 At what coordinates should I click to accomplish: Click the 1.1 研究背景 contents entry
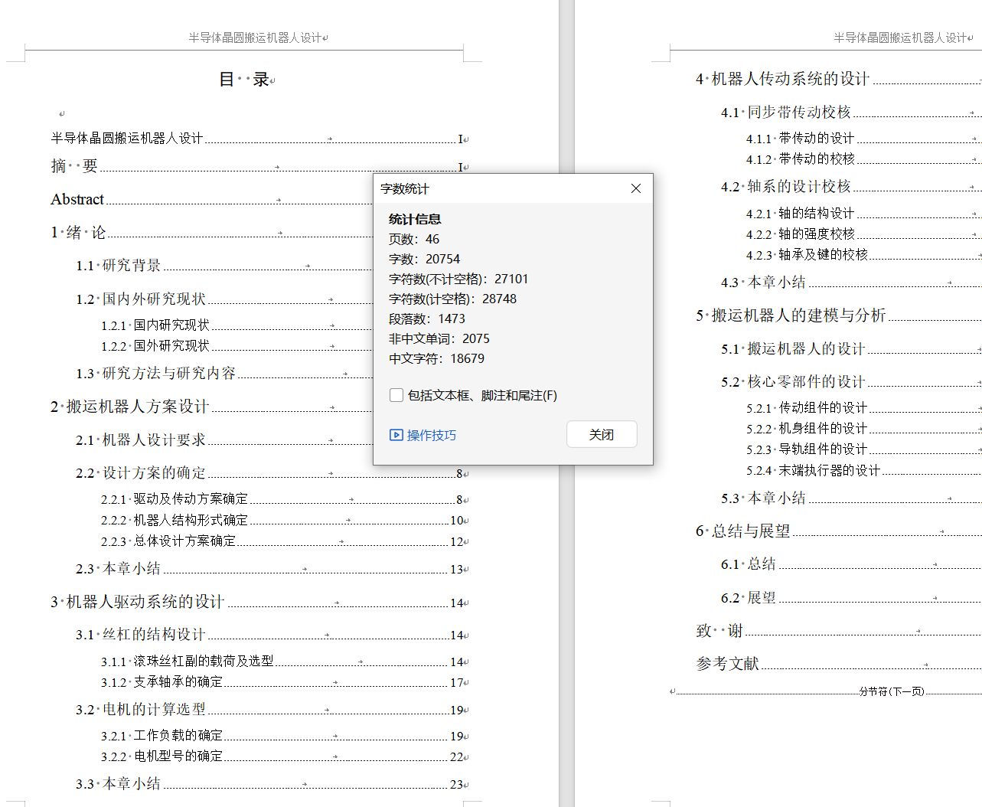[118, 266]
